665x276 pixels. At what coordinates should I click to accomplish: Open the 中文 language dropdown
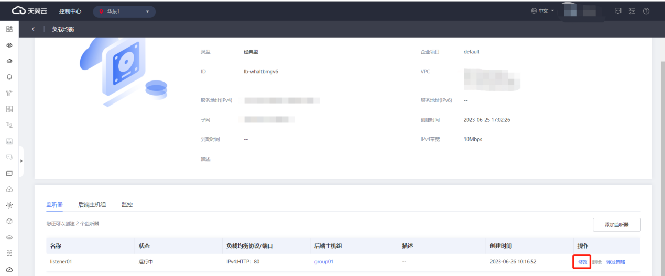click(x=542, y=11)
